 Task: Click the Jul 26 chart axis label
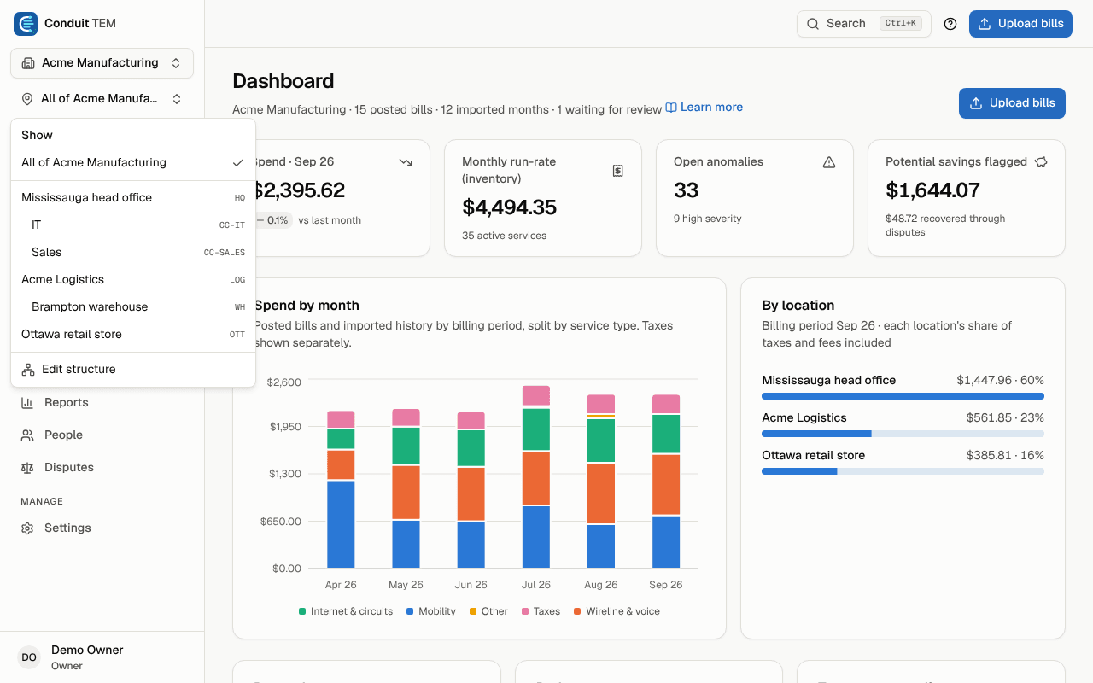[535, 586]
